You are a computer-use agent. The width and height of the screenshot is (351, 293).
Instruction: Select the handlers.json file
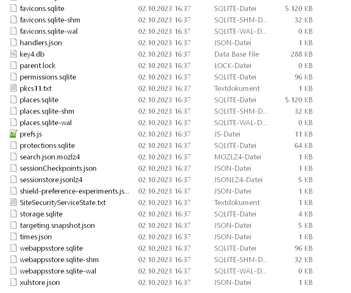coord(41,43)
